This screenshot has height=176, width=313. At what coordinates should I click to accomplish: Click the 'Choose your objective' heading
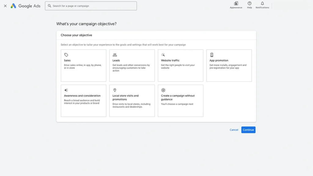click(76, 35)
